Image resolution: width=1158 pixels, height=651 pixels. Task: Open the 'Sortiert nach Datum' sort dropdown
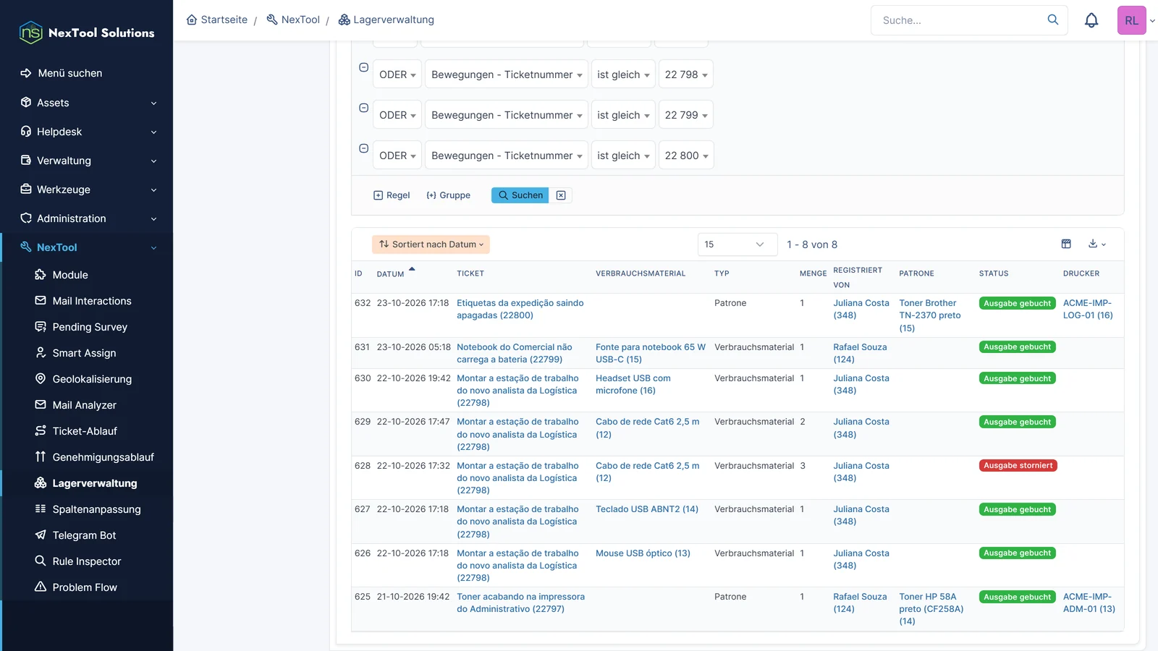[x=431, y=244]
